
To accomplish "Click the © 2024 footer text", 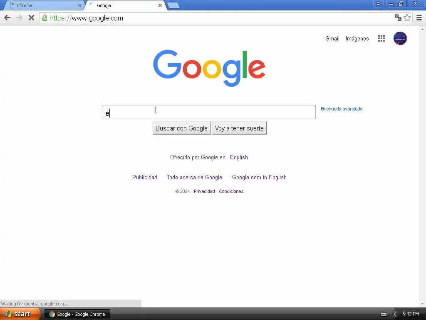I will pos(183,191).
